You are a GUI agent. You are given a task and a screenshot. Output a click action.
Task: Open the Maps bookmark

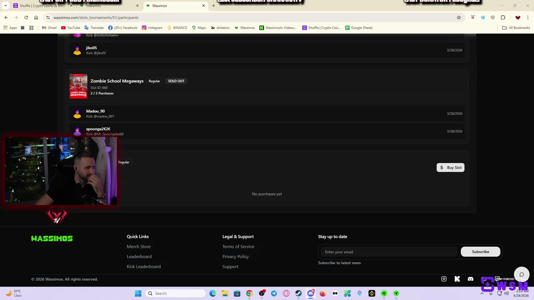[199, 28]
